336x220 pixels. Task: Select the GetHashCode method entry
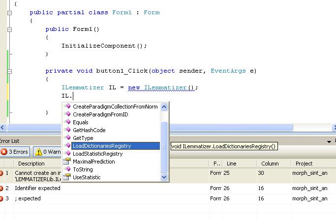click(x=89, y=130)
